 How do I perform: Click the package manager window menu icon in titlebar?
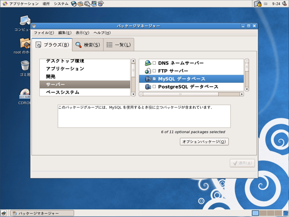(x=34, y=26)
